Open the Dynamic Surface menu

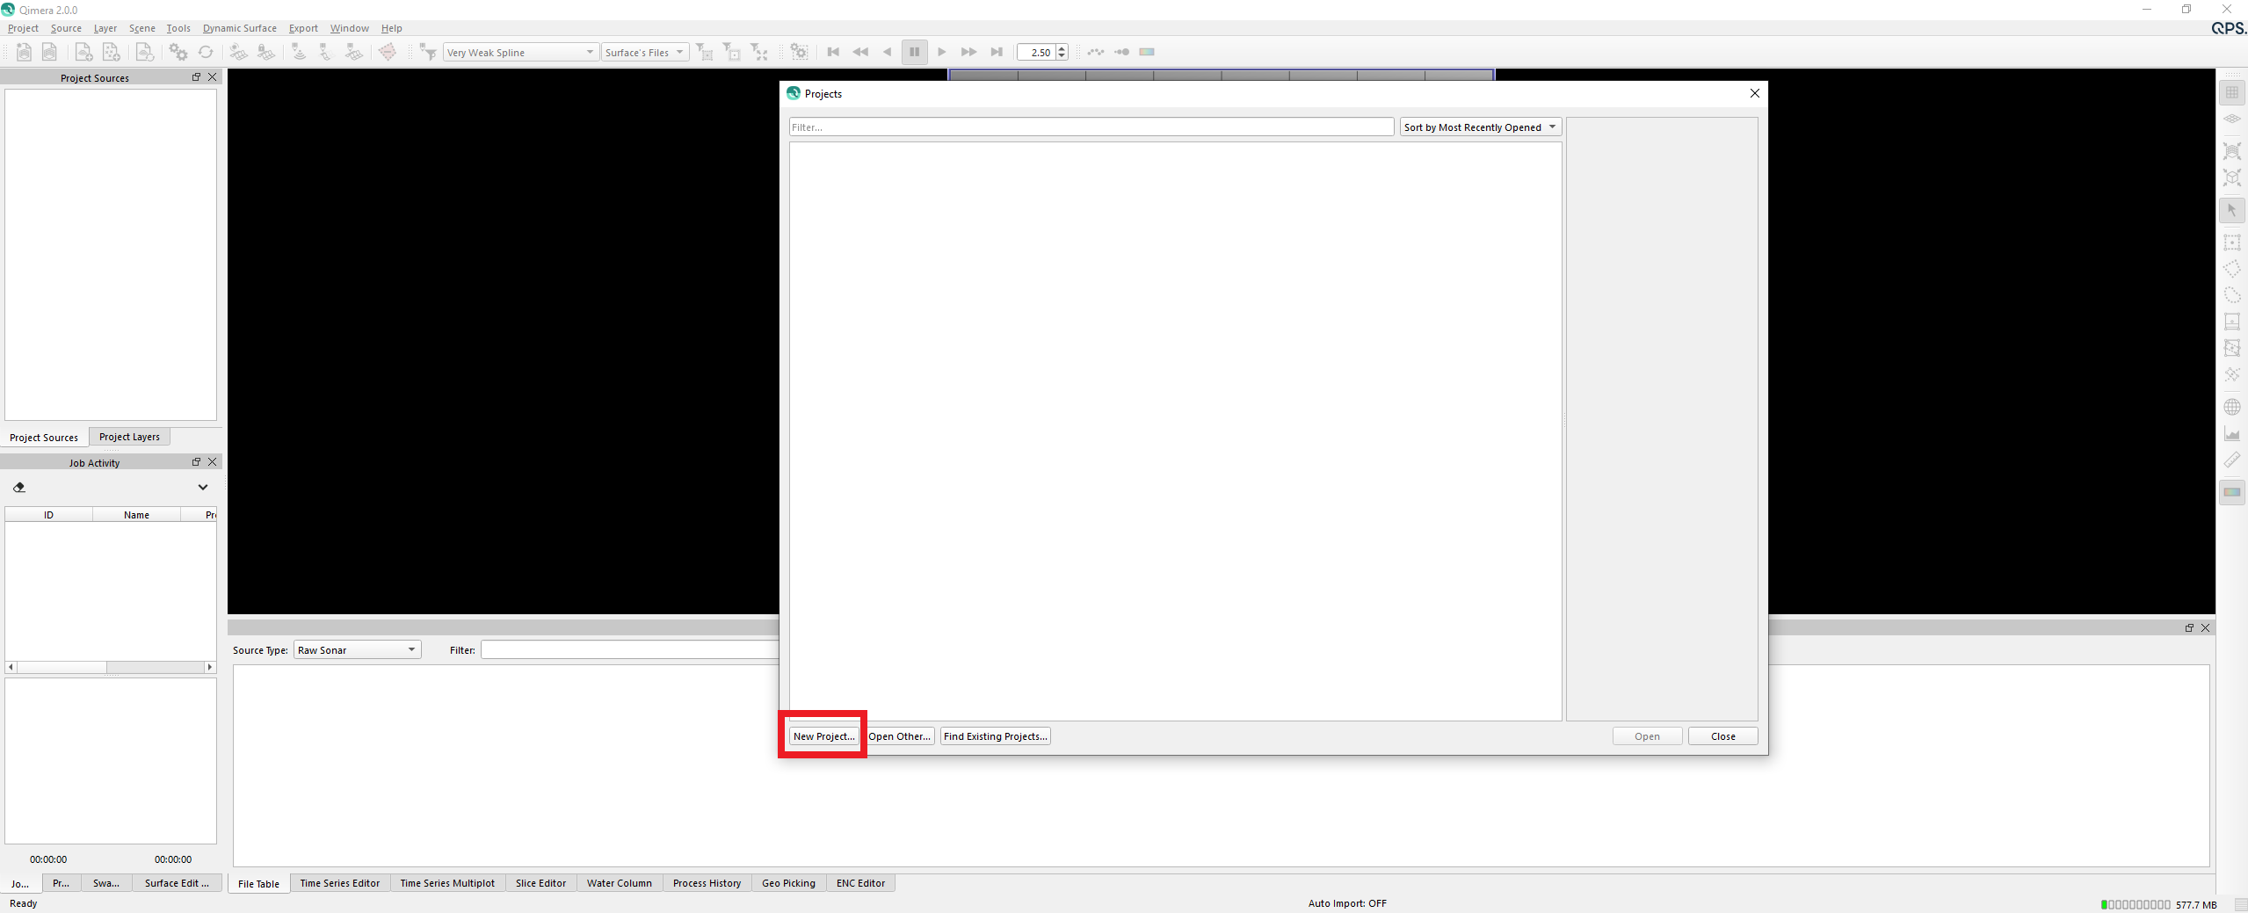click(x=240, y=28)
